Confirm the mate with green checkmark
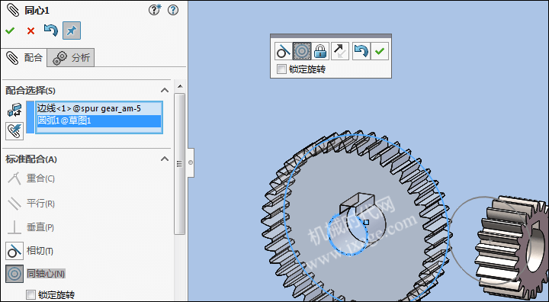549x302 pixels. click(x=10, y=31)
